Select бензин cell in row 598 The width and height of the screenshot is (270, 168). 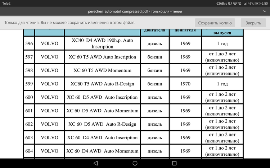tap(155, 70)
